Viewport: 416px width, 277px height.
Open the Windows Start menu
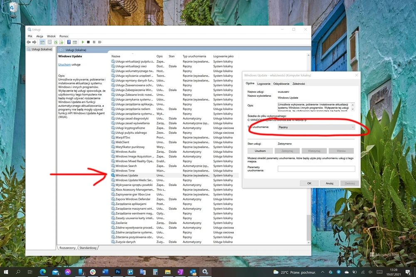(x=5, y=272)
